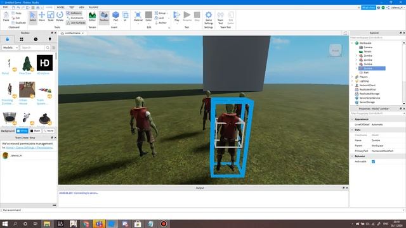Click the Toolbox search magnifier button
Image resolution: width=406 pixels, height=228 pixels.
click(48, 47)
